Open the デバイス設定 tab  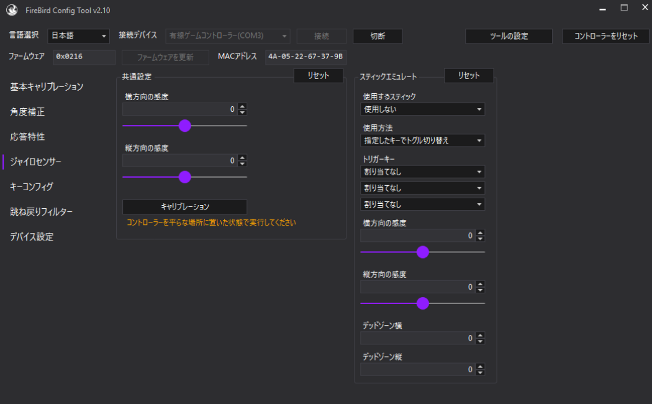coord(32,236)
